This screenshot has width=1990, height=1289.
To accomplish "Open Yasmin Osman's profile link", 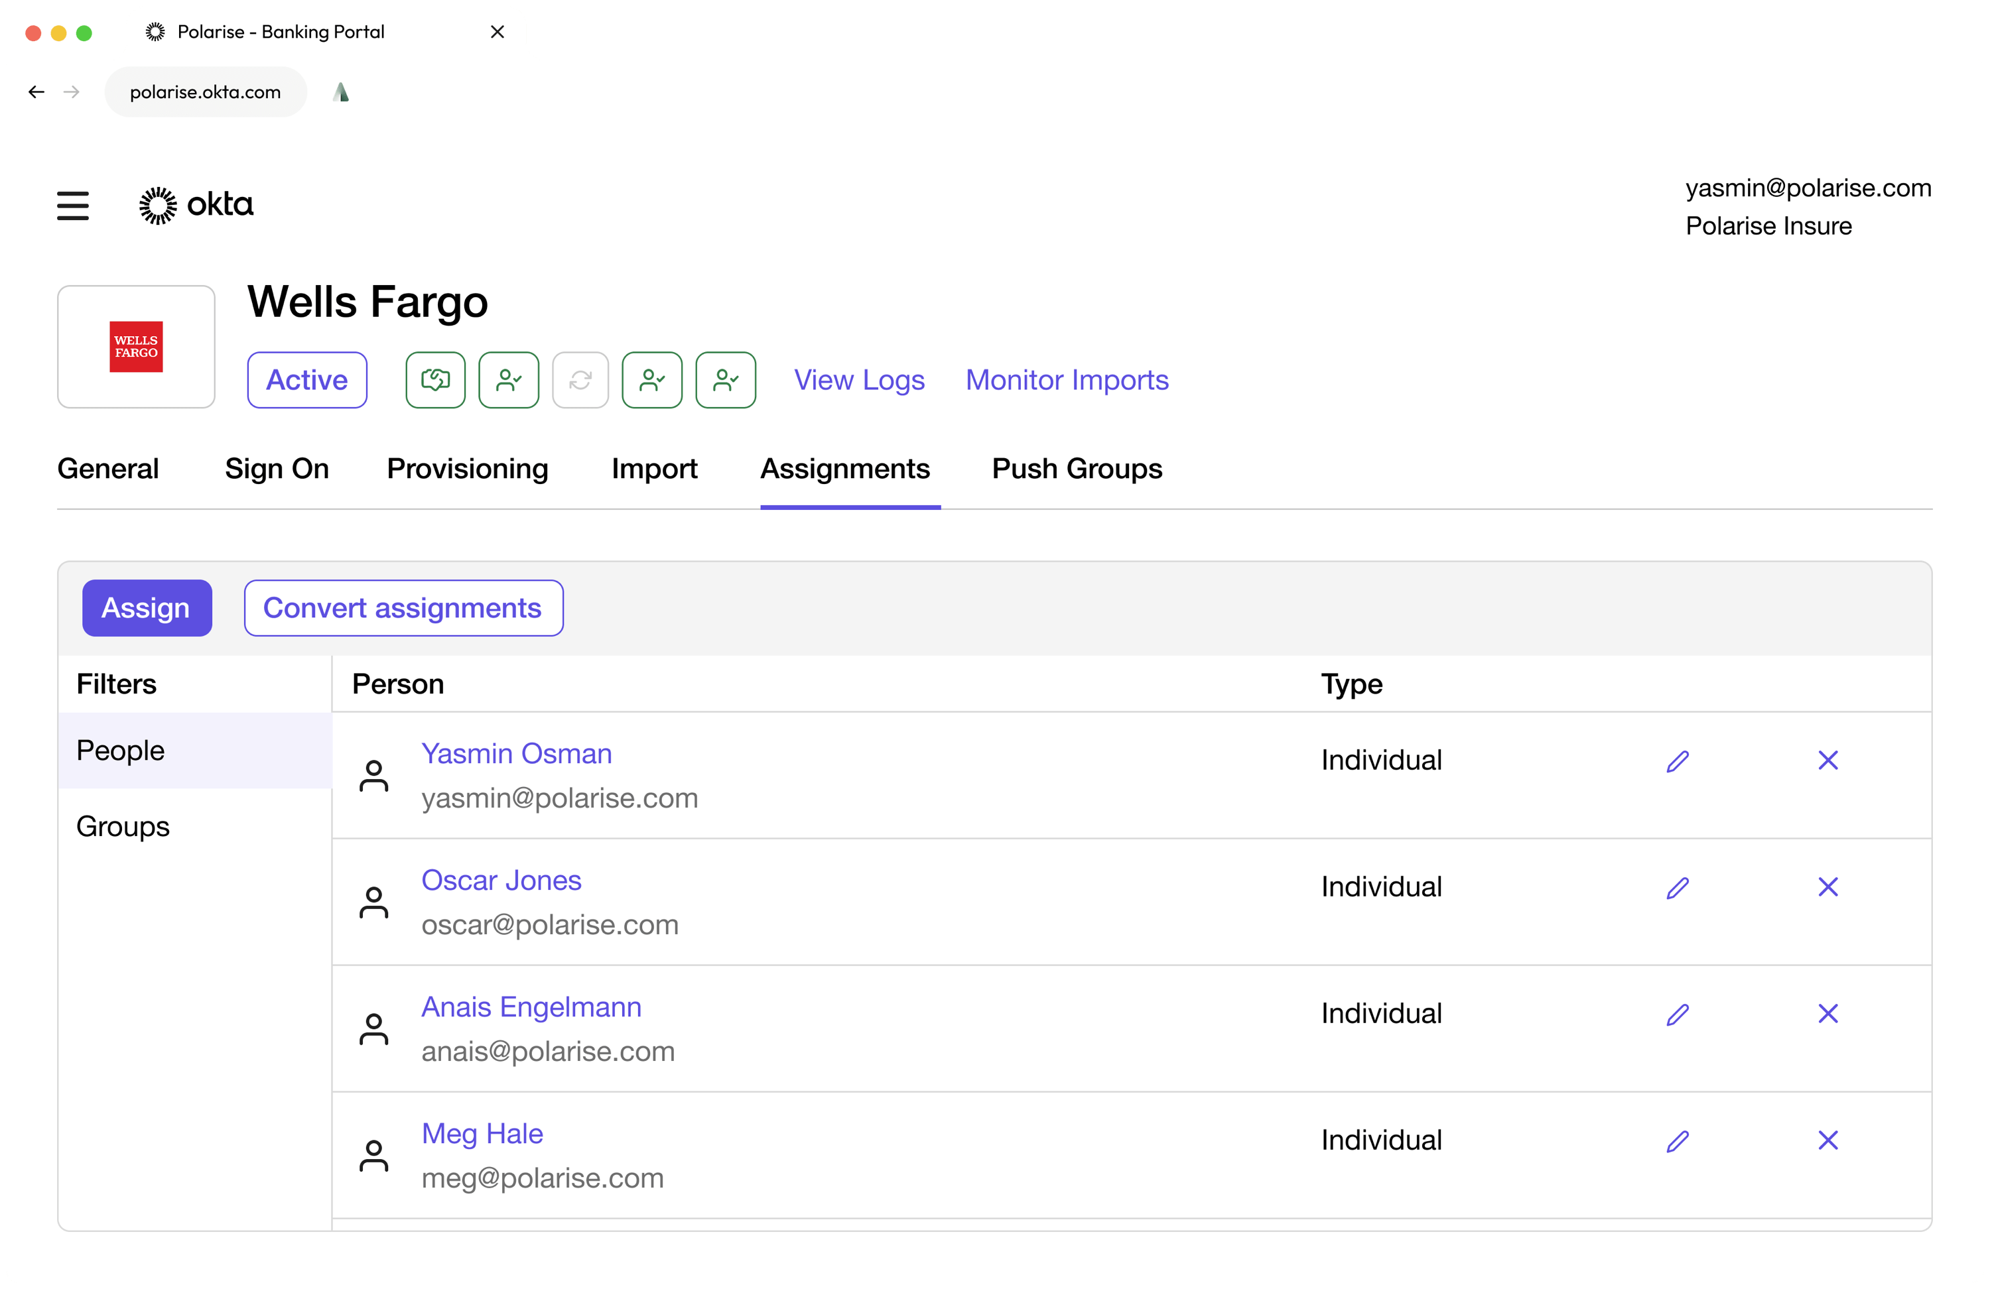I will click(517, 754).
